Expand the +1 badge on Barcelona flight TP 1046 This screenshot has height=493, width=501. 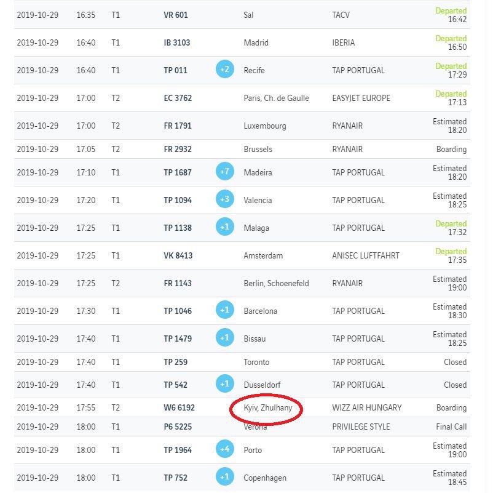coord(225,310)
